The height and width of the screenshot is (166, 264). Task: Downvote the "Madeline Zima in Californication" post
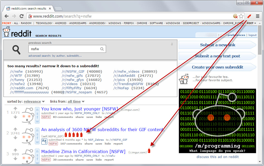[15, 159]
